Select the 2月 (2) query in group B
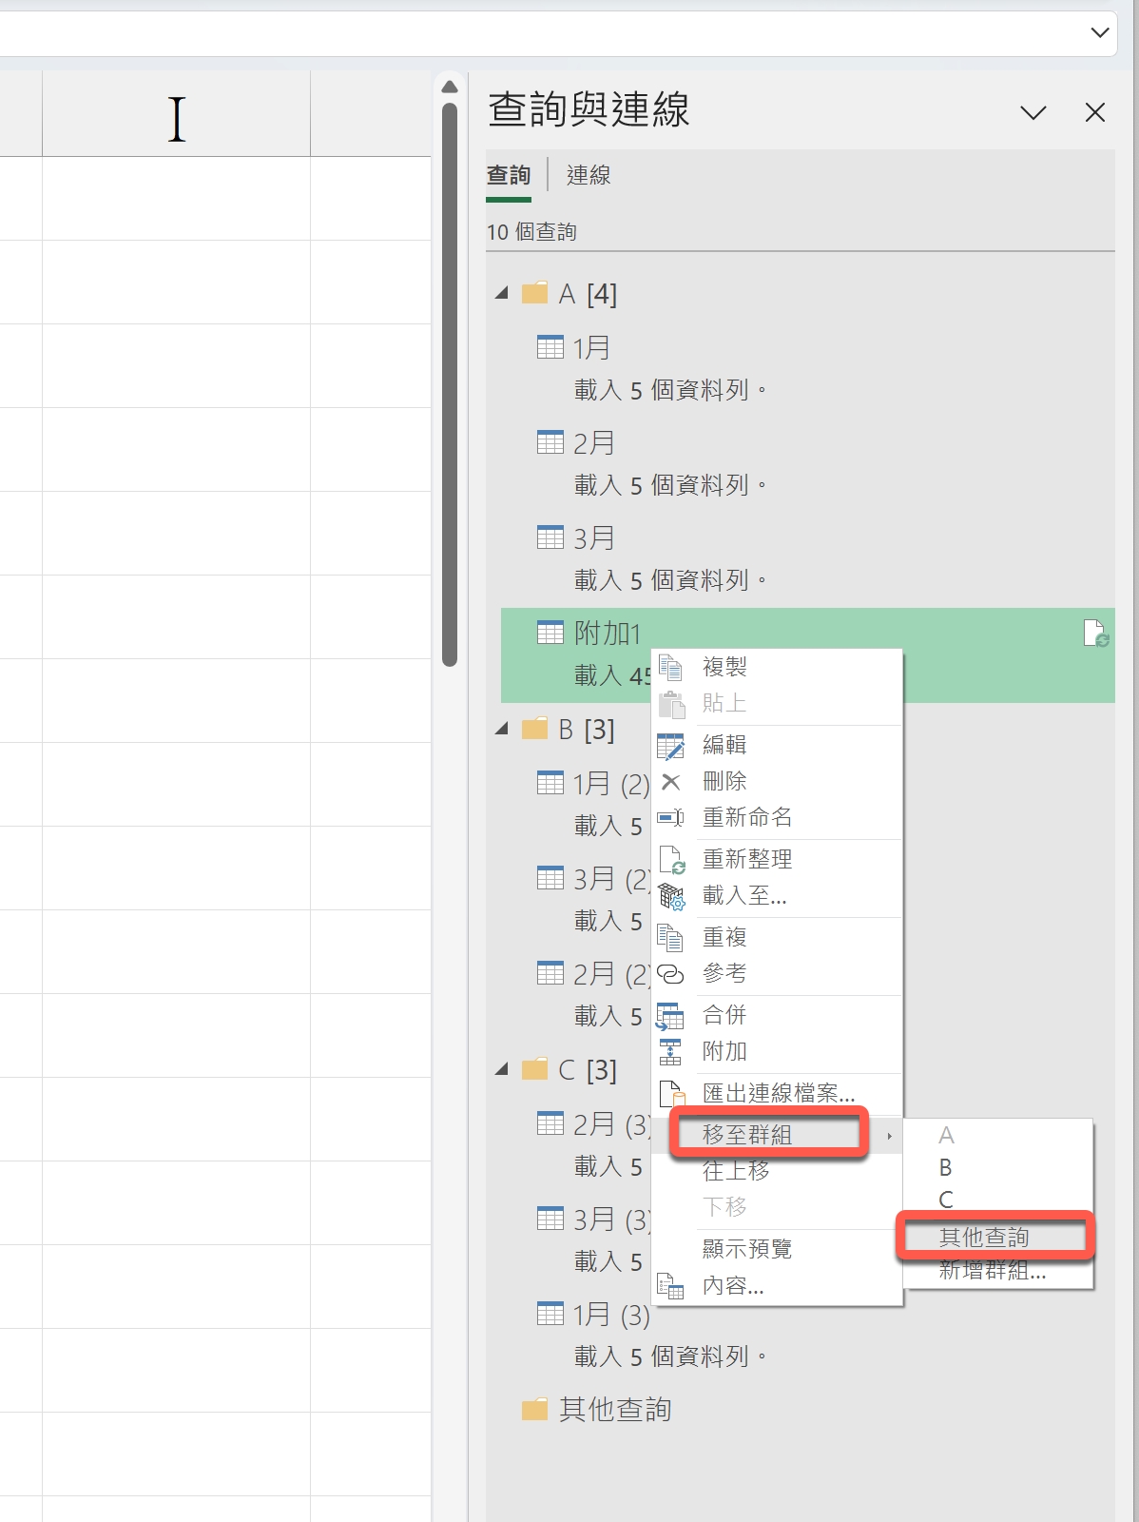Viewport: 1139px width, 1522px height. click(611, 974)
